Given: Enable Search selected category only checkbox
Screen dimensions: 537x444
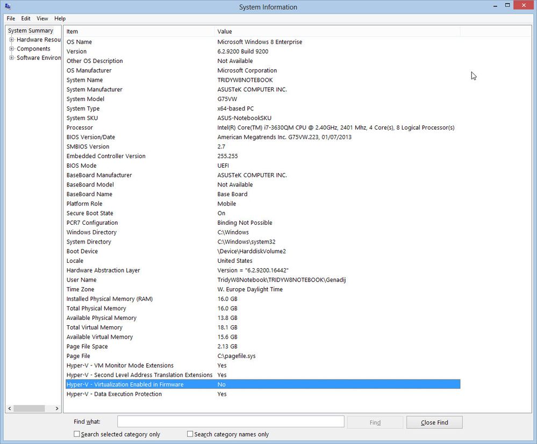Looking at the screenshot, I should pos(77,434).
